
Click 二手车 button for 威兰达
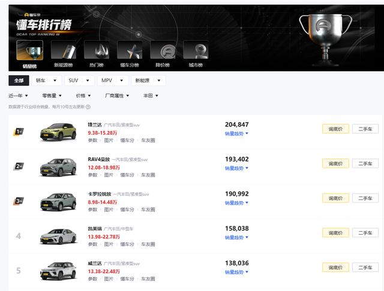click(365, 268)
